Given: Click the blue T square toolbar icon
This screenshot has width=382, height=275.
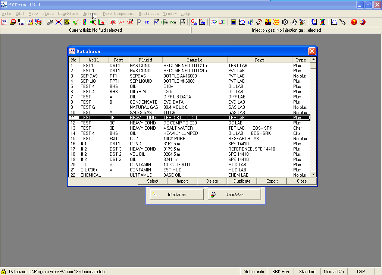Looking at the screenshot, I should (x=314, y=22).
